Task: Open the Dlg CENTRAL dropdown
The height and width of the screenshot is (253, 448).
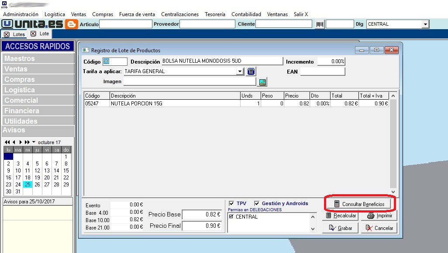Action: (x=425, y=24)
